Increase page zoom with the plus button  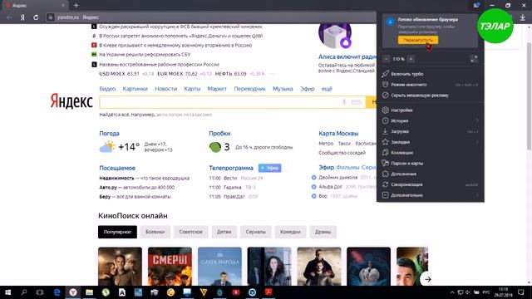click(x=411, y=59)
